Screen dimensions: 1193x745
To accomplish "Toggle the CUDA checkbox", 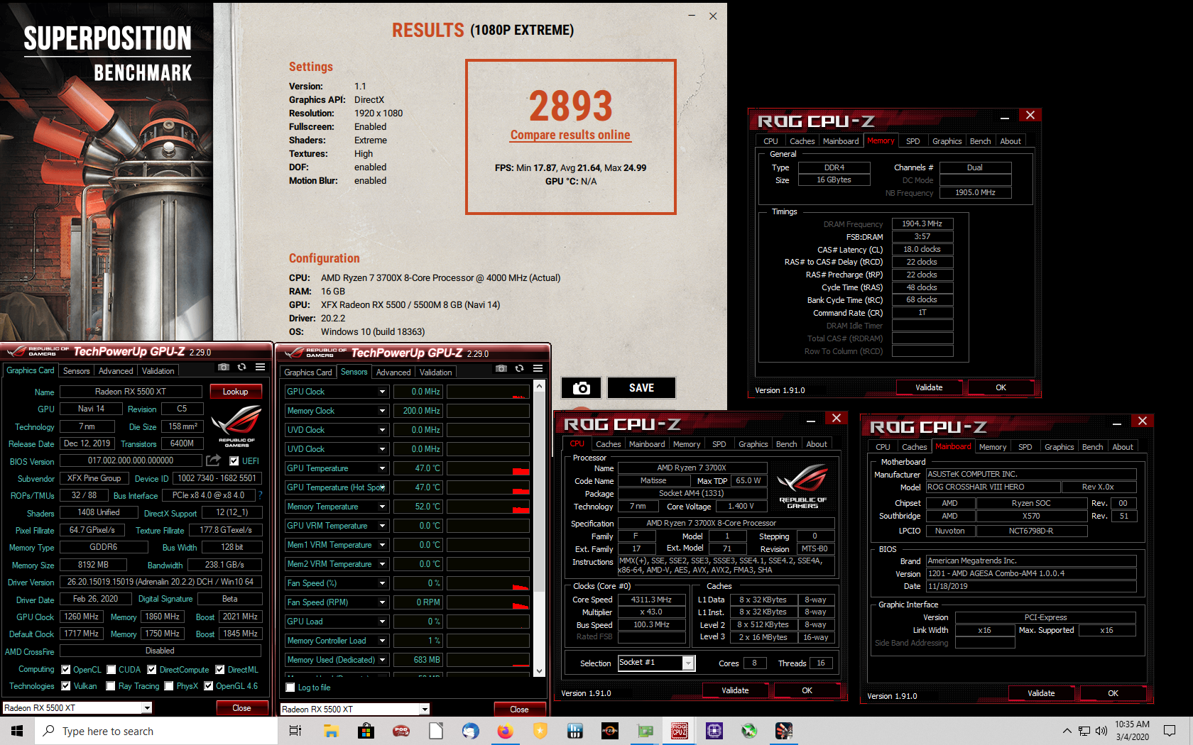I will coord(111,670).
